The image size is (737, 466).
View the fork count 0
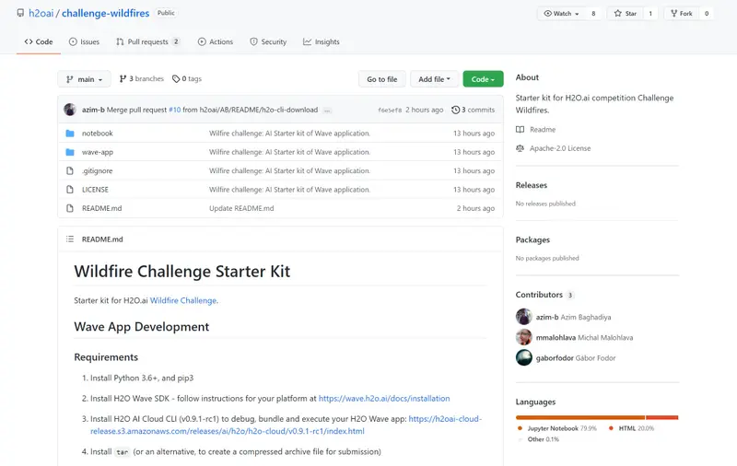click(x=707, y=14)
